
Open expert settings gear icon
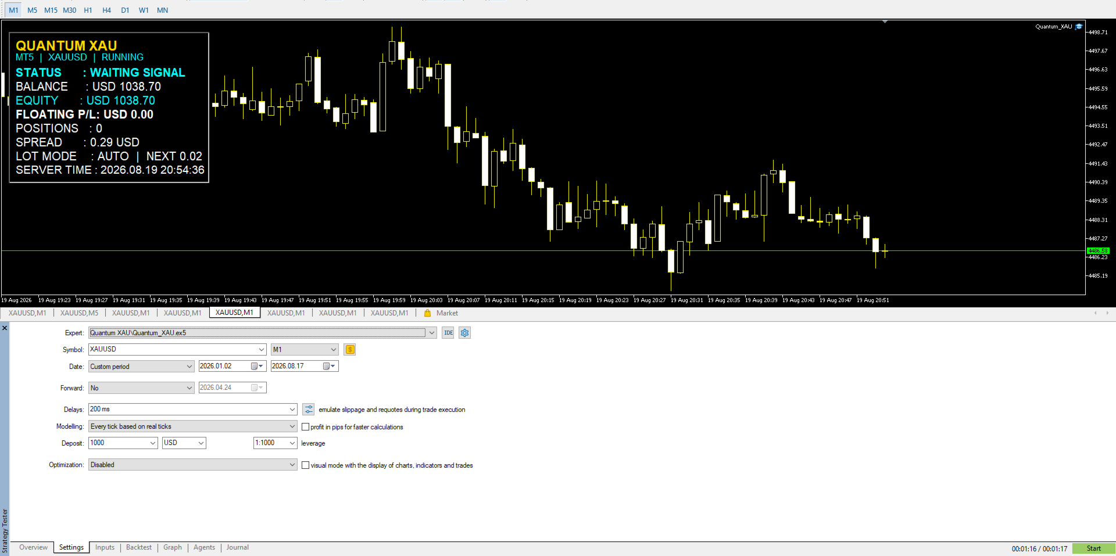pyautogui.click(x=464, y=333)
